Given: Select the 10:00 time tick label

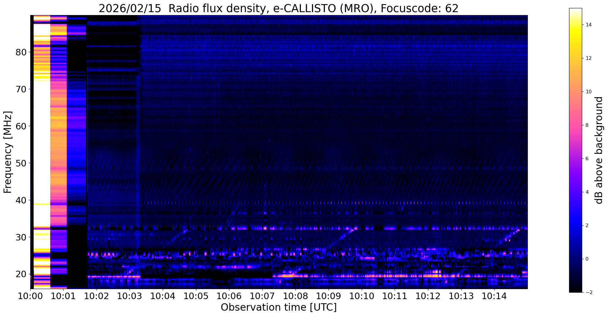Looking at the screenshot, I should 30,296.
